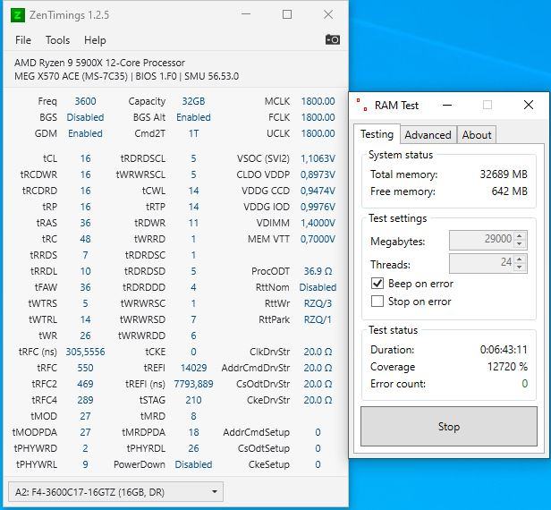
Task: Click the VDIMM value 1,4000V
Action: point(318,223)
